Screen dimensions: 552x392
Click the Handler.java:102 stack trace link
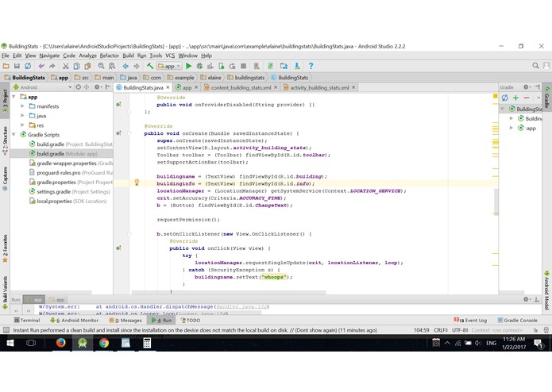[241, 306]
